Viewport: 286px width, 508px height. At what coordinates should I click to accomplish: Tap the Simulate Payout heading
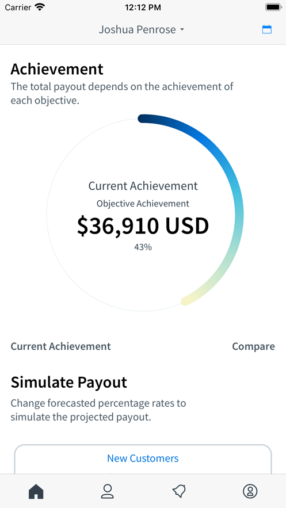coord(68,383)
